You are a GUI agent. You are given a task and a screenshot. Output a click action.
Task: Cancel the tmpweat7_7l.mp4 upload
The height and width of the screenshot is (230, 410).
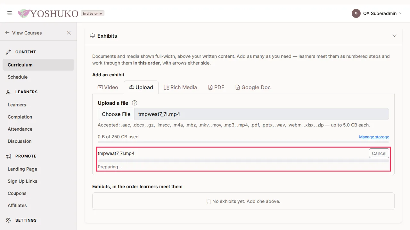pyautogui.click(x=379, y=153)
